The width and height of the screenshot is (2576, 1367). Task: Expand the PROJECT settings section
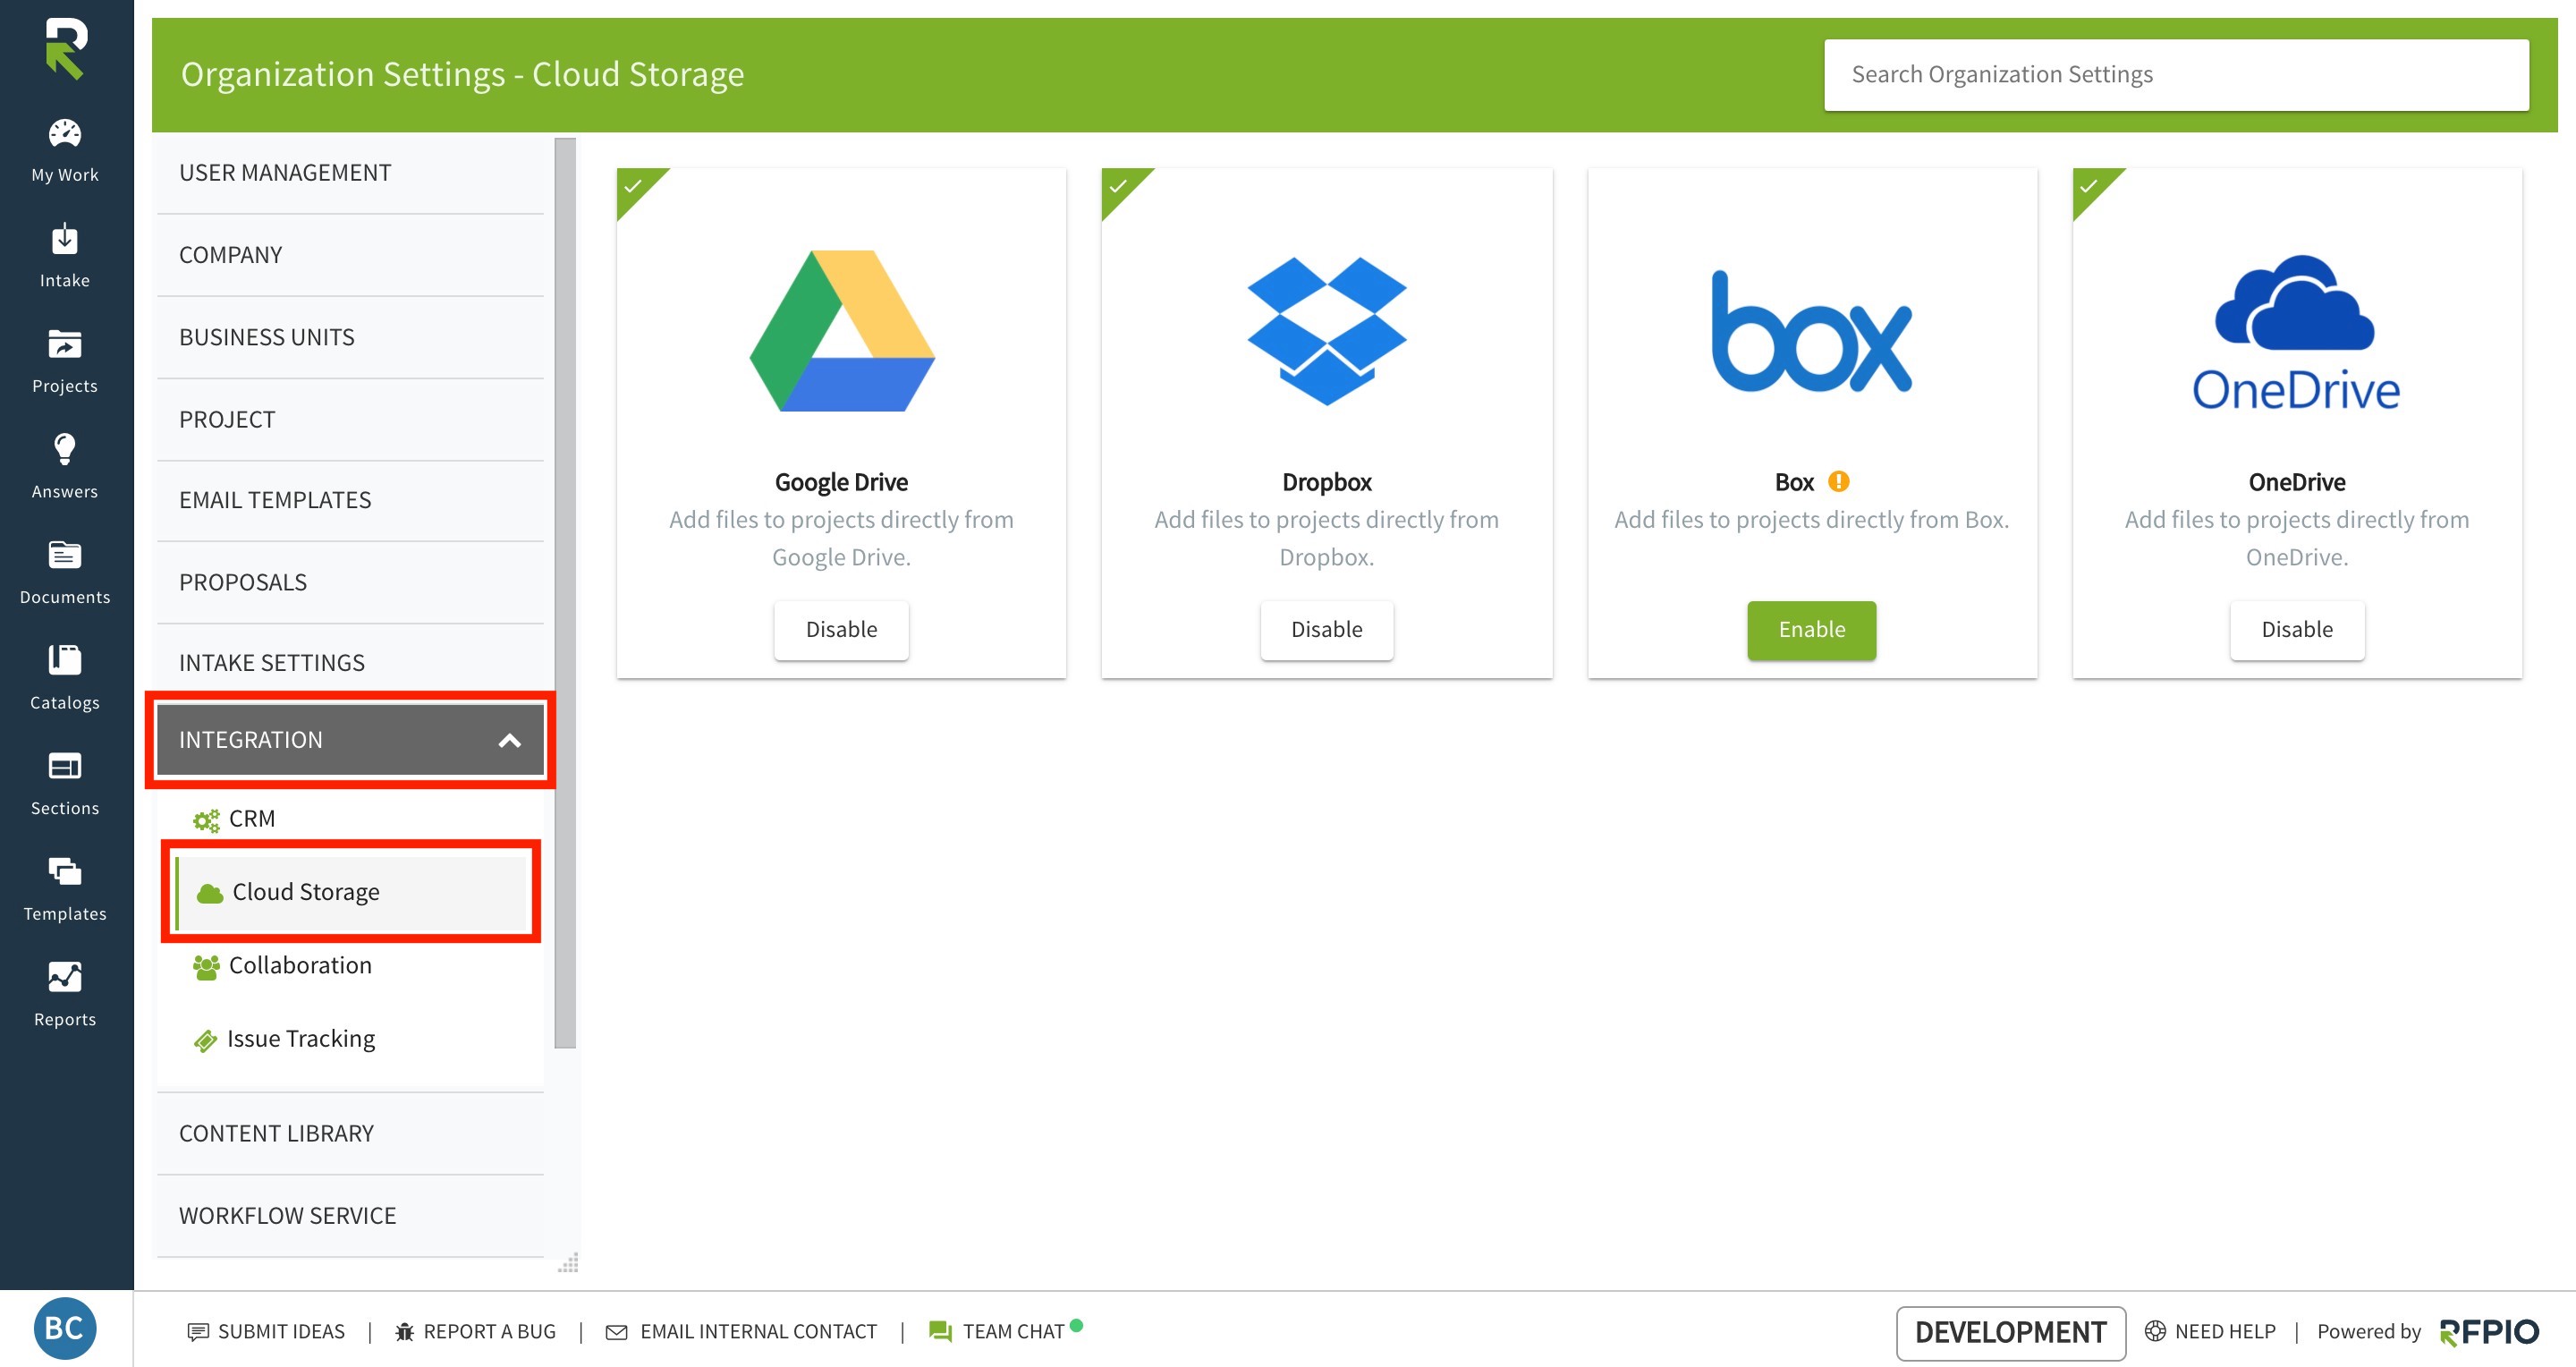pyautogui.click(x=350, y=420)
